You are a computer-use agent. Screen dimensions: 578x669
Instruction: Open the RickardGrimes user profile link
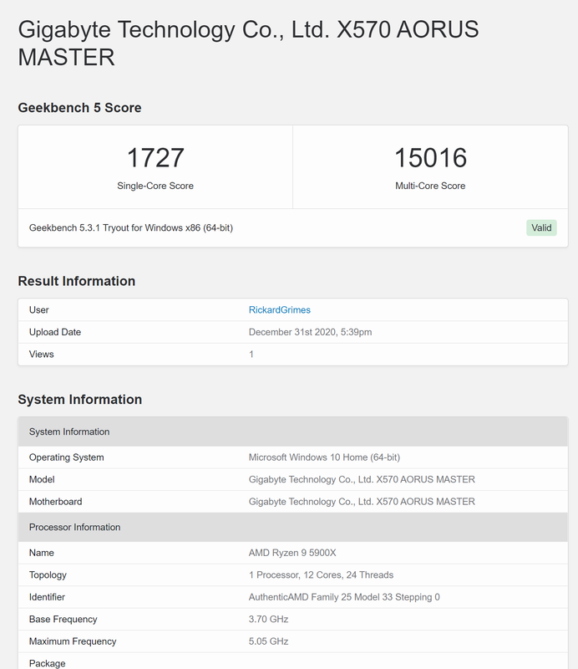click(x=279, y=309)
